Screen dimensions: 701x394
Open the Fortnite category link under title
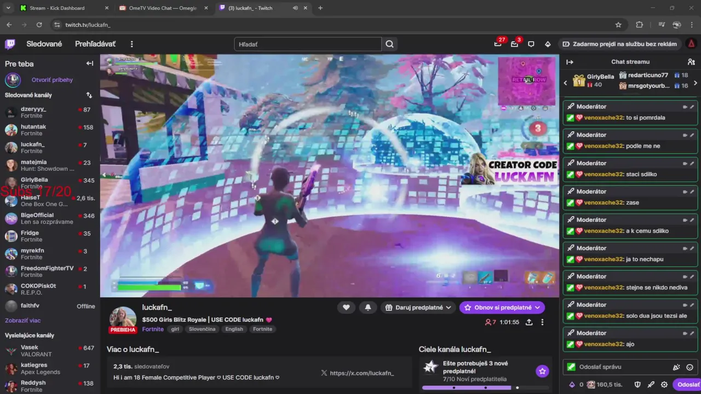click(x=153, y=329)
